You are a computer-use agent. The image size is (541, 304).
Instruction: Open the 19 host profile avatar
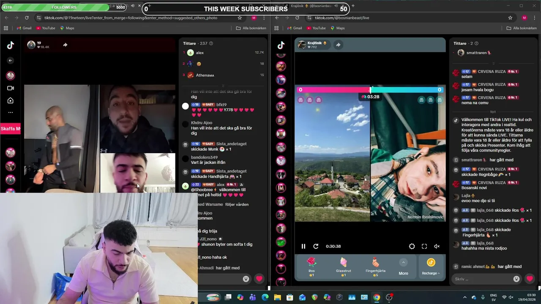pos(31,45)
